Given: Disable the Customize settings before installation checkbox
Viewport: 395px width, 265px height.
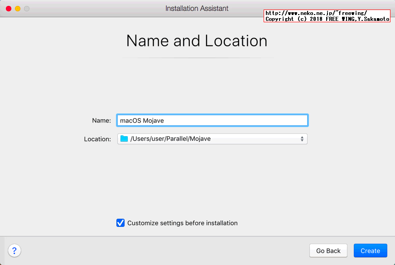Looking at the screenshot, I should [120, 223].
